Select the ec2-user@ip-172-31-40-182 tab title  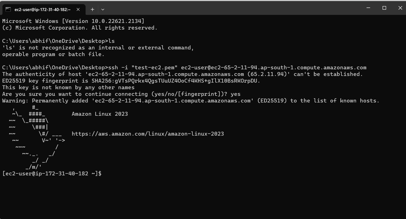43,9
